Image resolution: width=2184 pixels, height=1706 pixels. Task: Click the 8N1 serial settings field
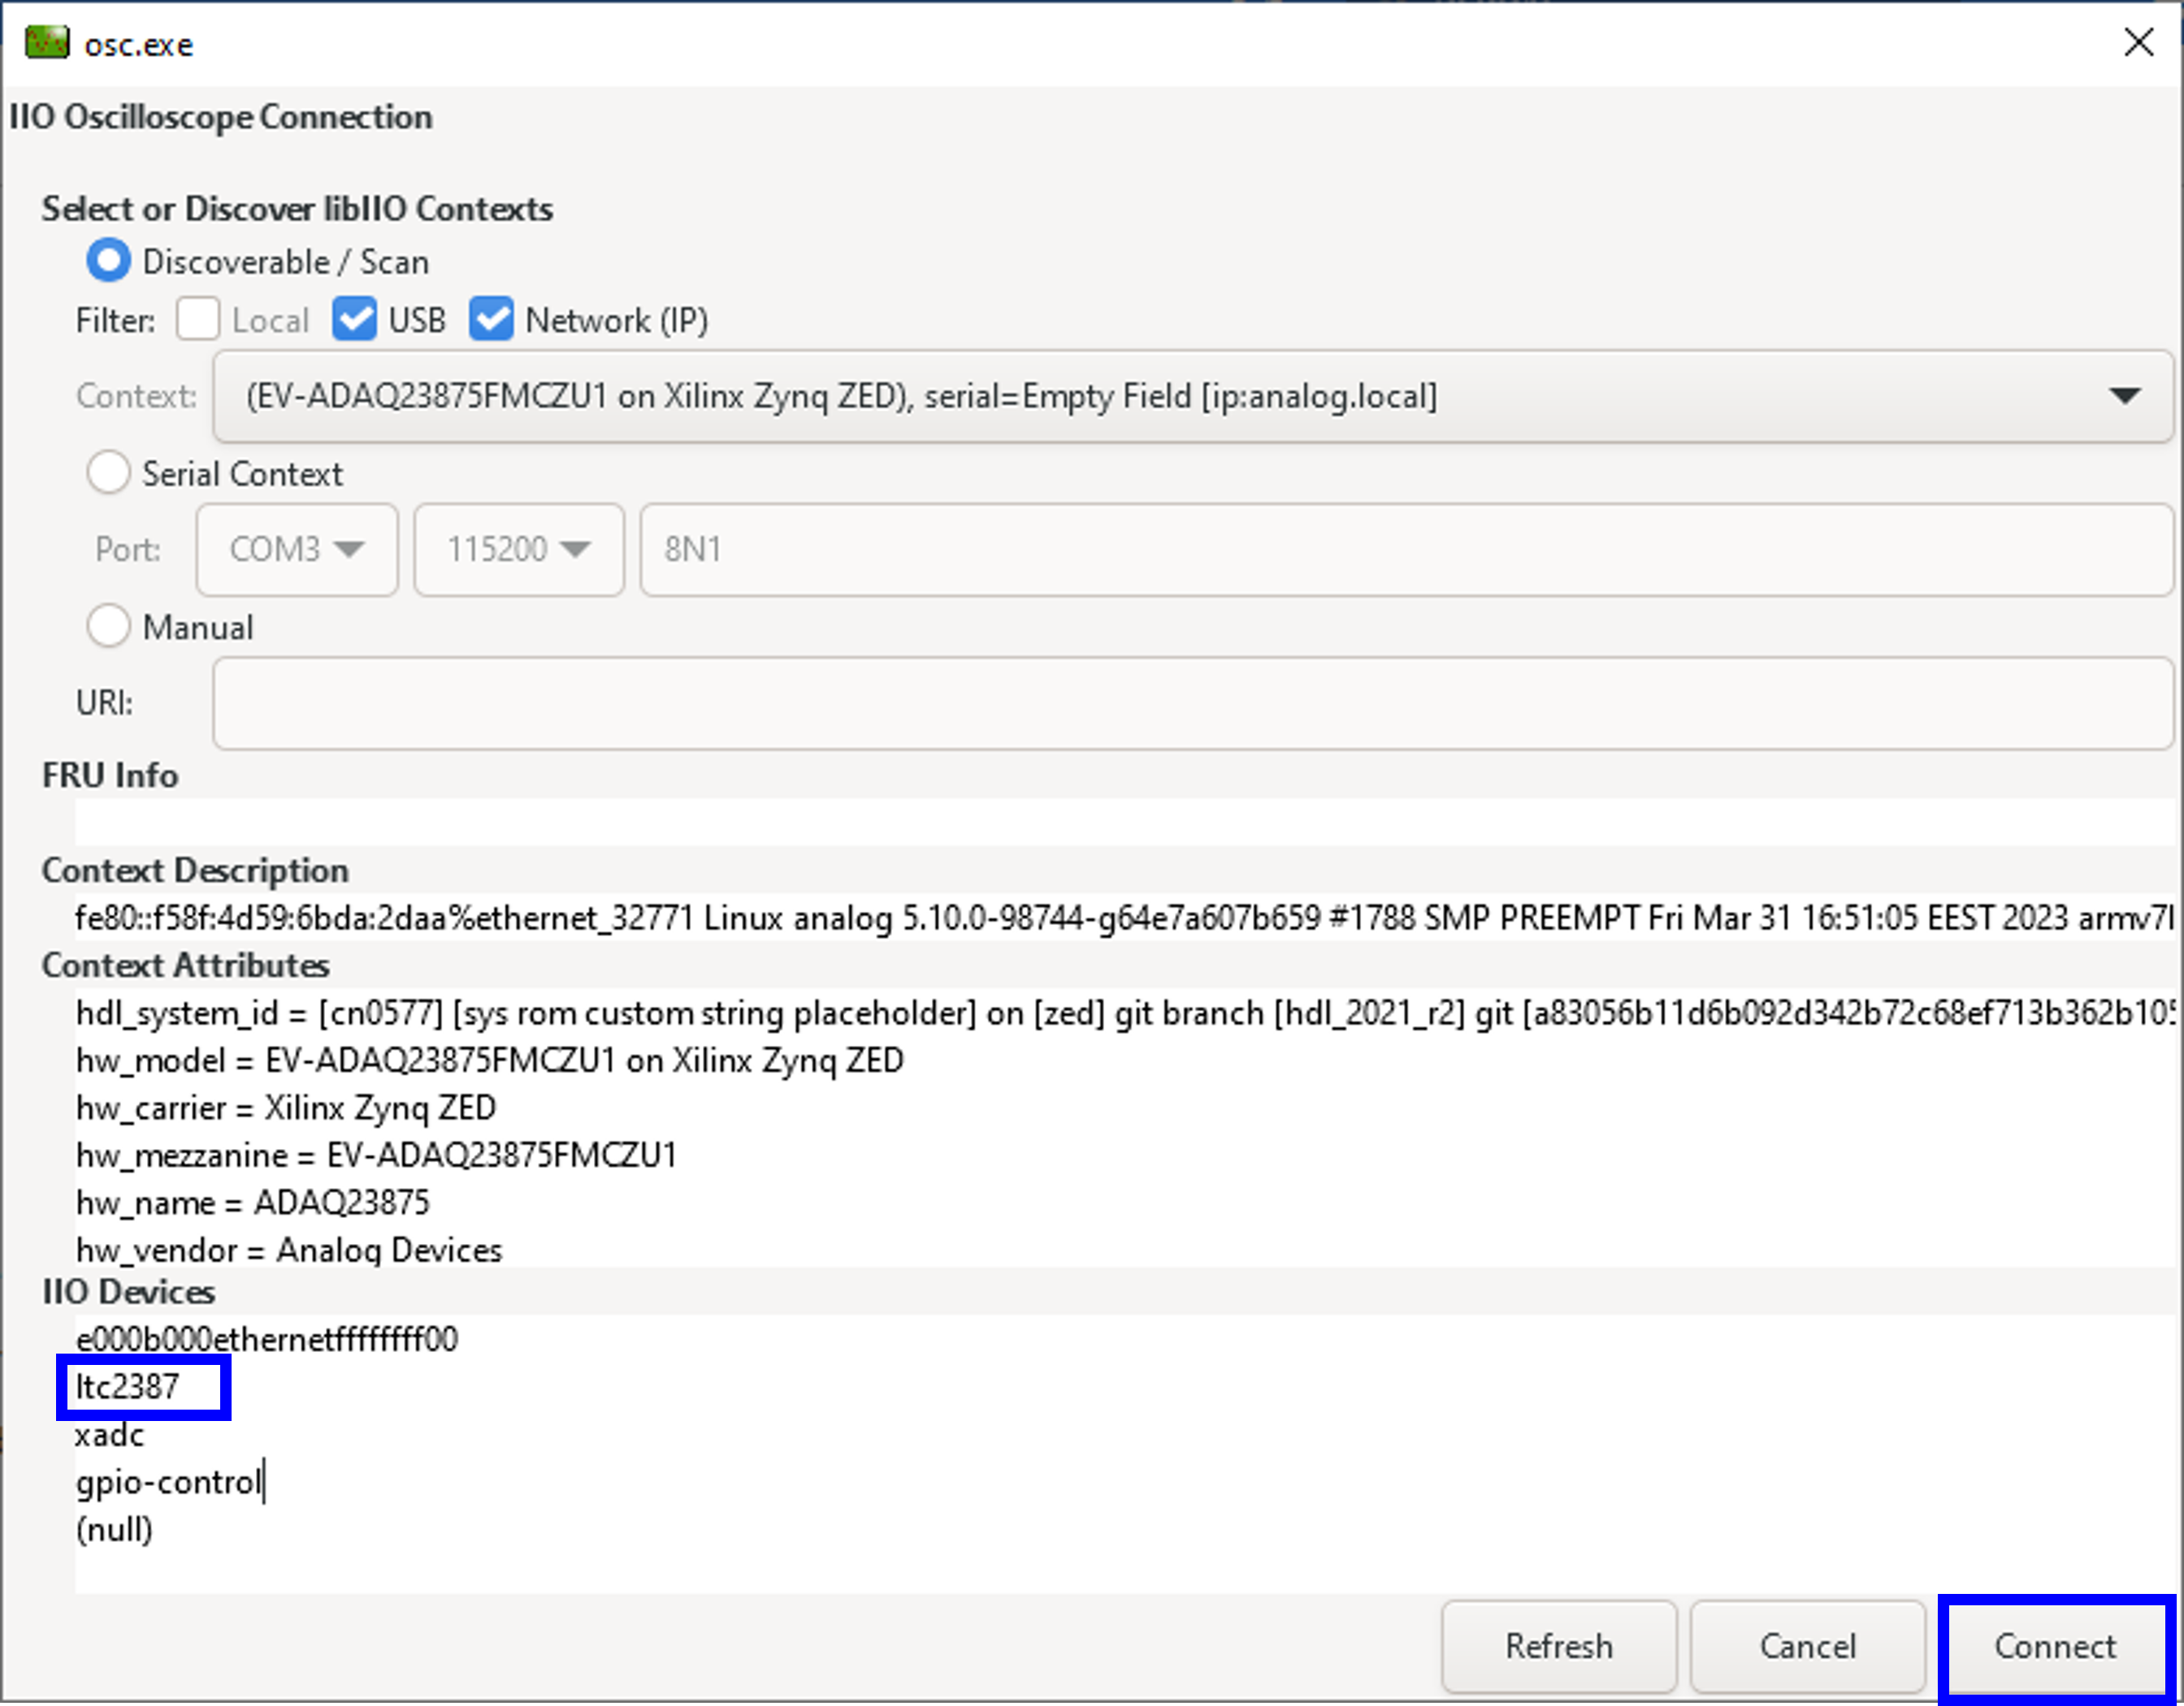tap(1407, 549)
